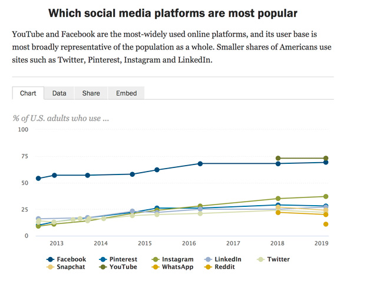Click YouTube 2018 data point
Screen dimensions: 377x290
tap(278, 158)
